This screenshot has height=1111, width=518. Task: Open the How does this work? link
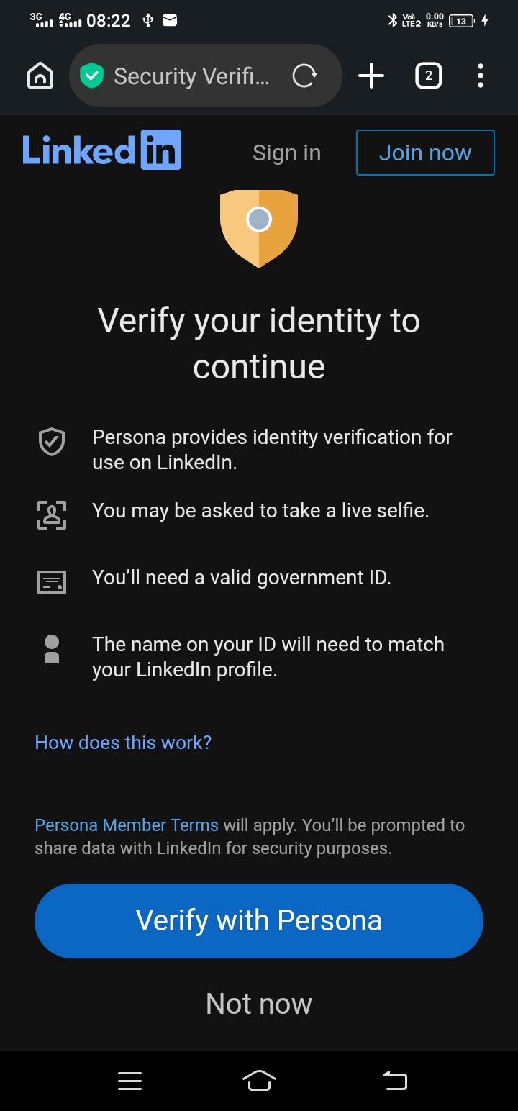123,743
